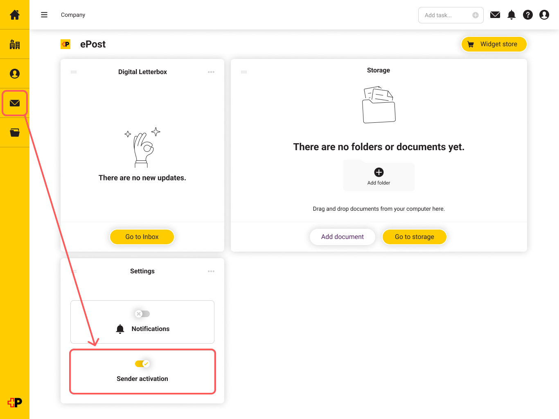This screenshot has height=419, width=559.
Task: Open the Home icon in the sidebar
Action: point(15,15)
